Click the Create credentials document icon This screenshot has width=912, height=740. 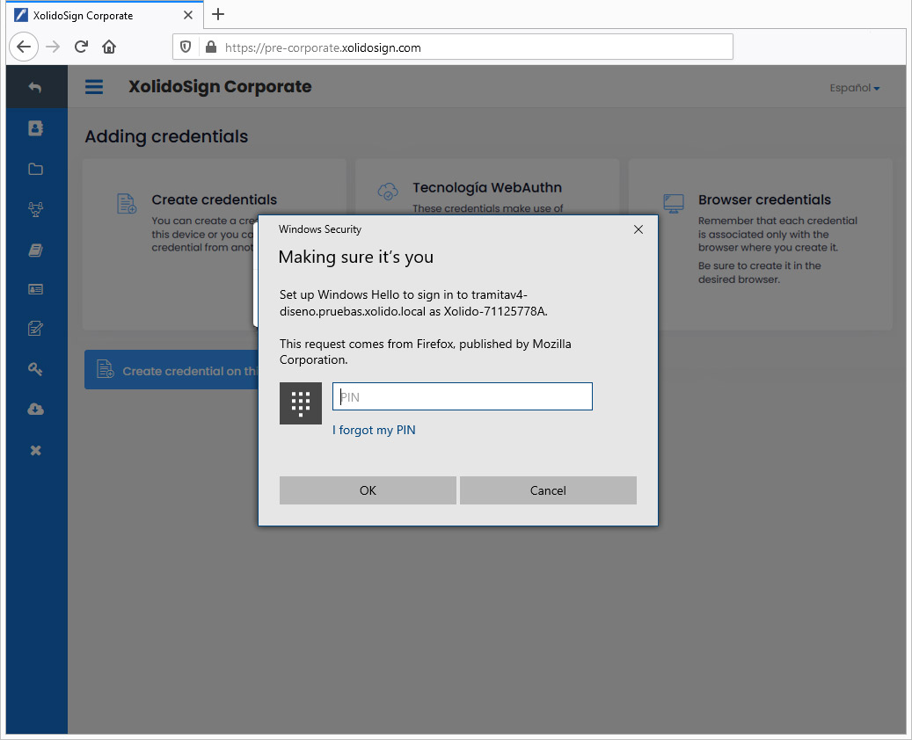pos(127,204)
